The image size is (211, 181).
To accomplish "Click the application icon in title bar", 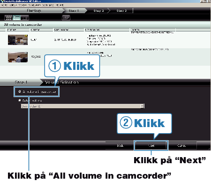I will [2, 1].
